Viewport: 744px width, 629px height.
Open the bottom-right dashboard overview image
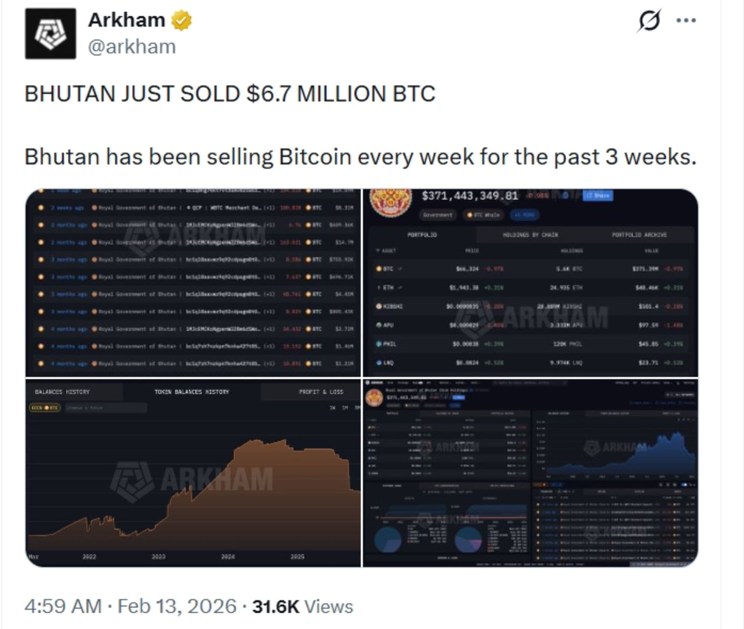pyautogui.click(x=530, y=473)
